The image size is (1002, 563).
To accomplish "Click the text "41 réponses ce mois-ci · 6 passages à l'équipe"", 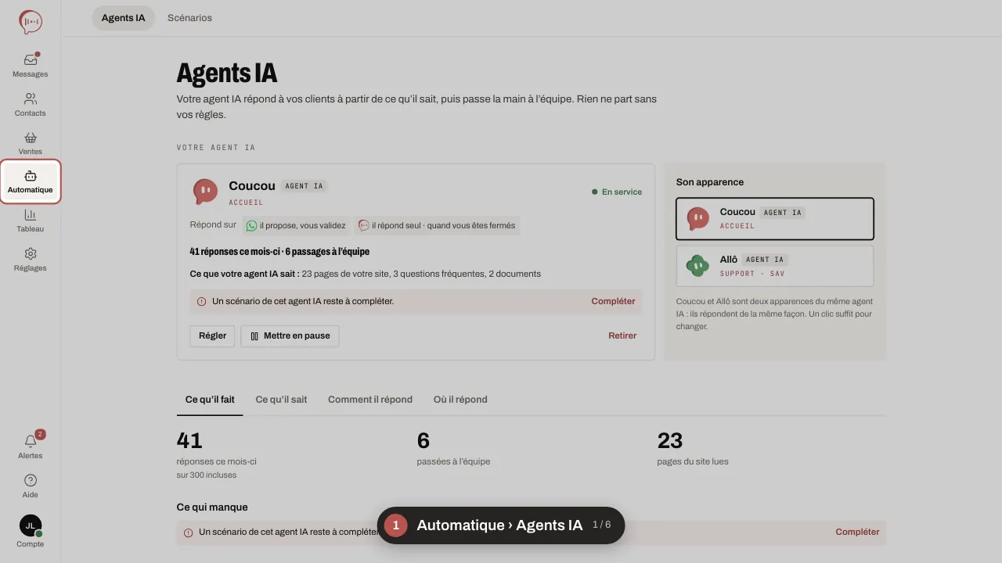I will (x=279, y=252).
